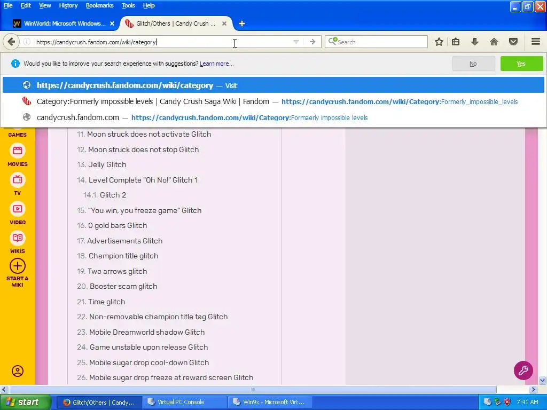Jump to Time glitch section
This screenshot has height=410, width=547.
101,302
